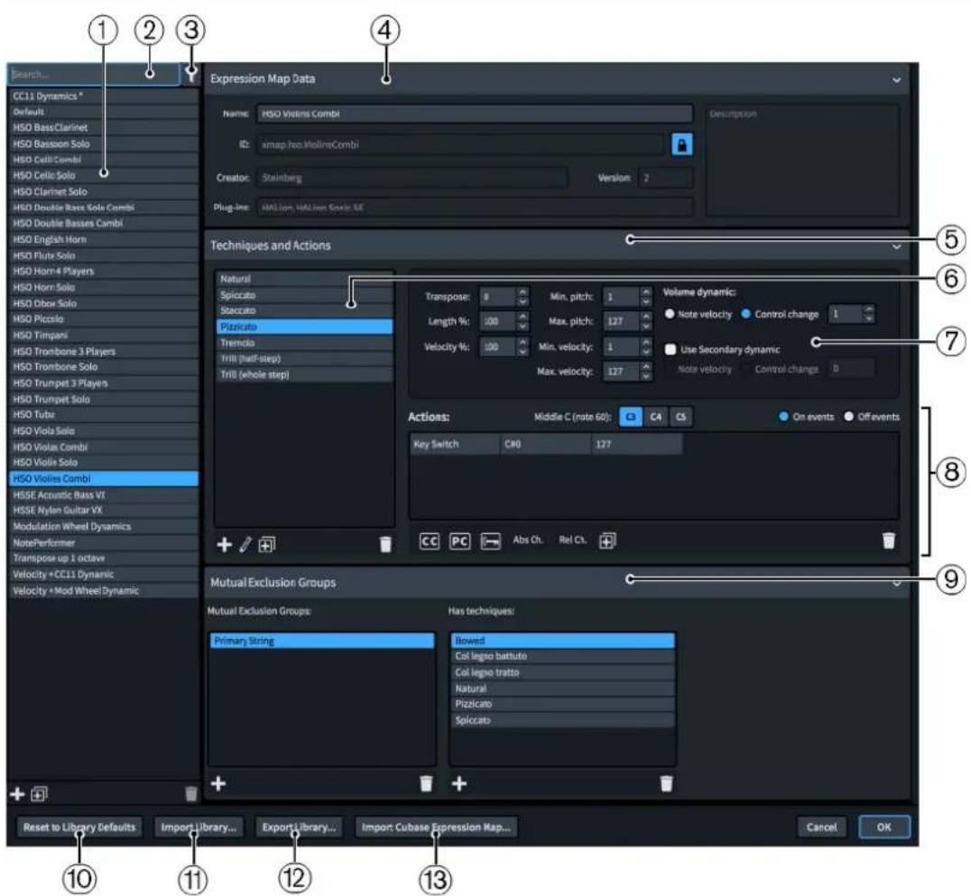Select Col legno battuto in Has techniques
This screenshot has width=971, height=896.
tap(563, 656)
